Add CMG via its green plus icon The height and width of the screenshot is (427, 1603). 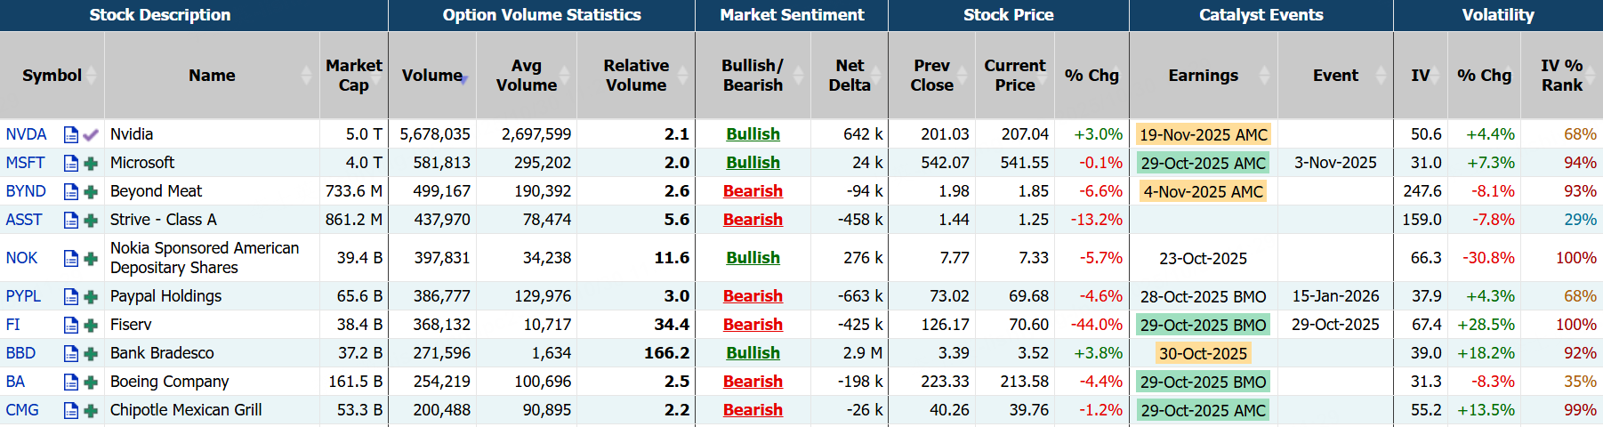click(91, 411)
